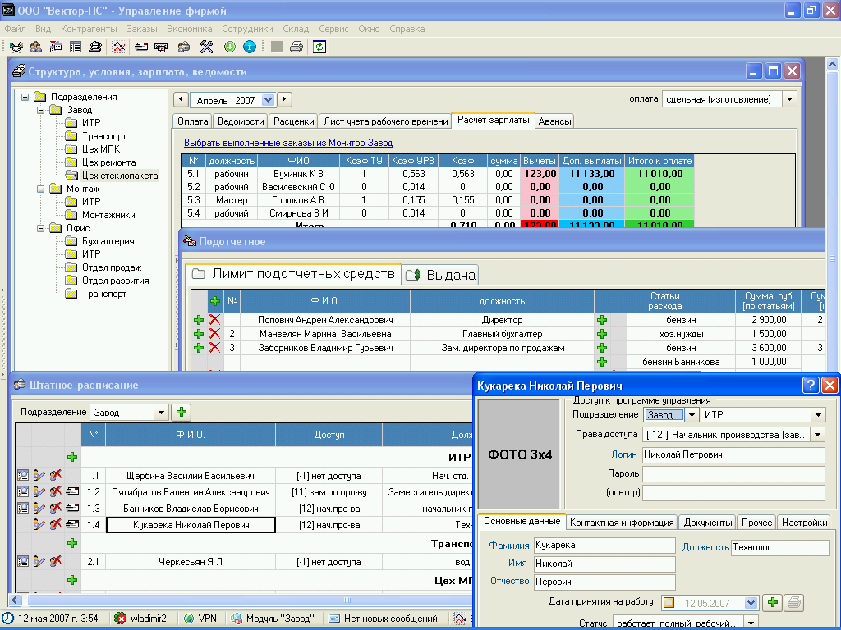Click the help question mark in Кукарека dialog

811,386
